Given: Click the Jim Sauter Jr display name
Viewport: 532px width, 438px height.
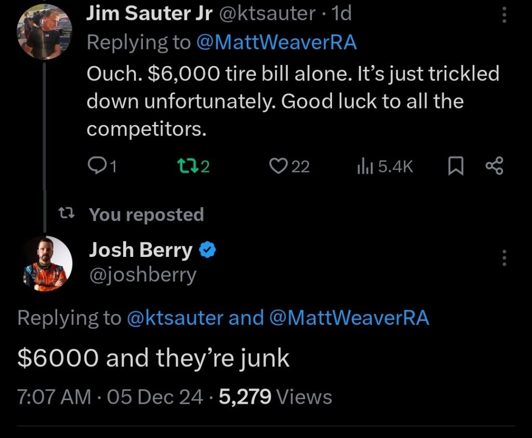Looking at the screenshot, I should [x=150, y=14].
